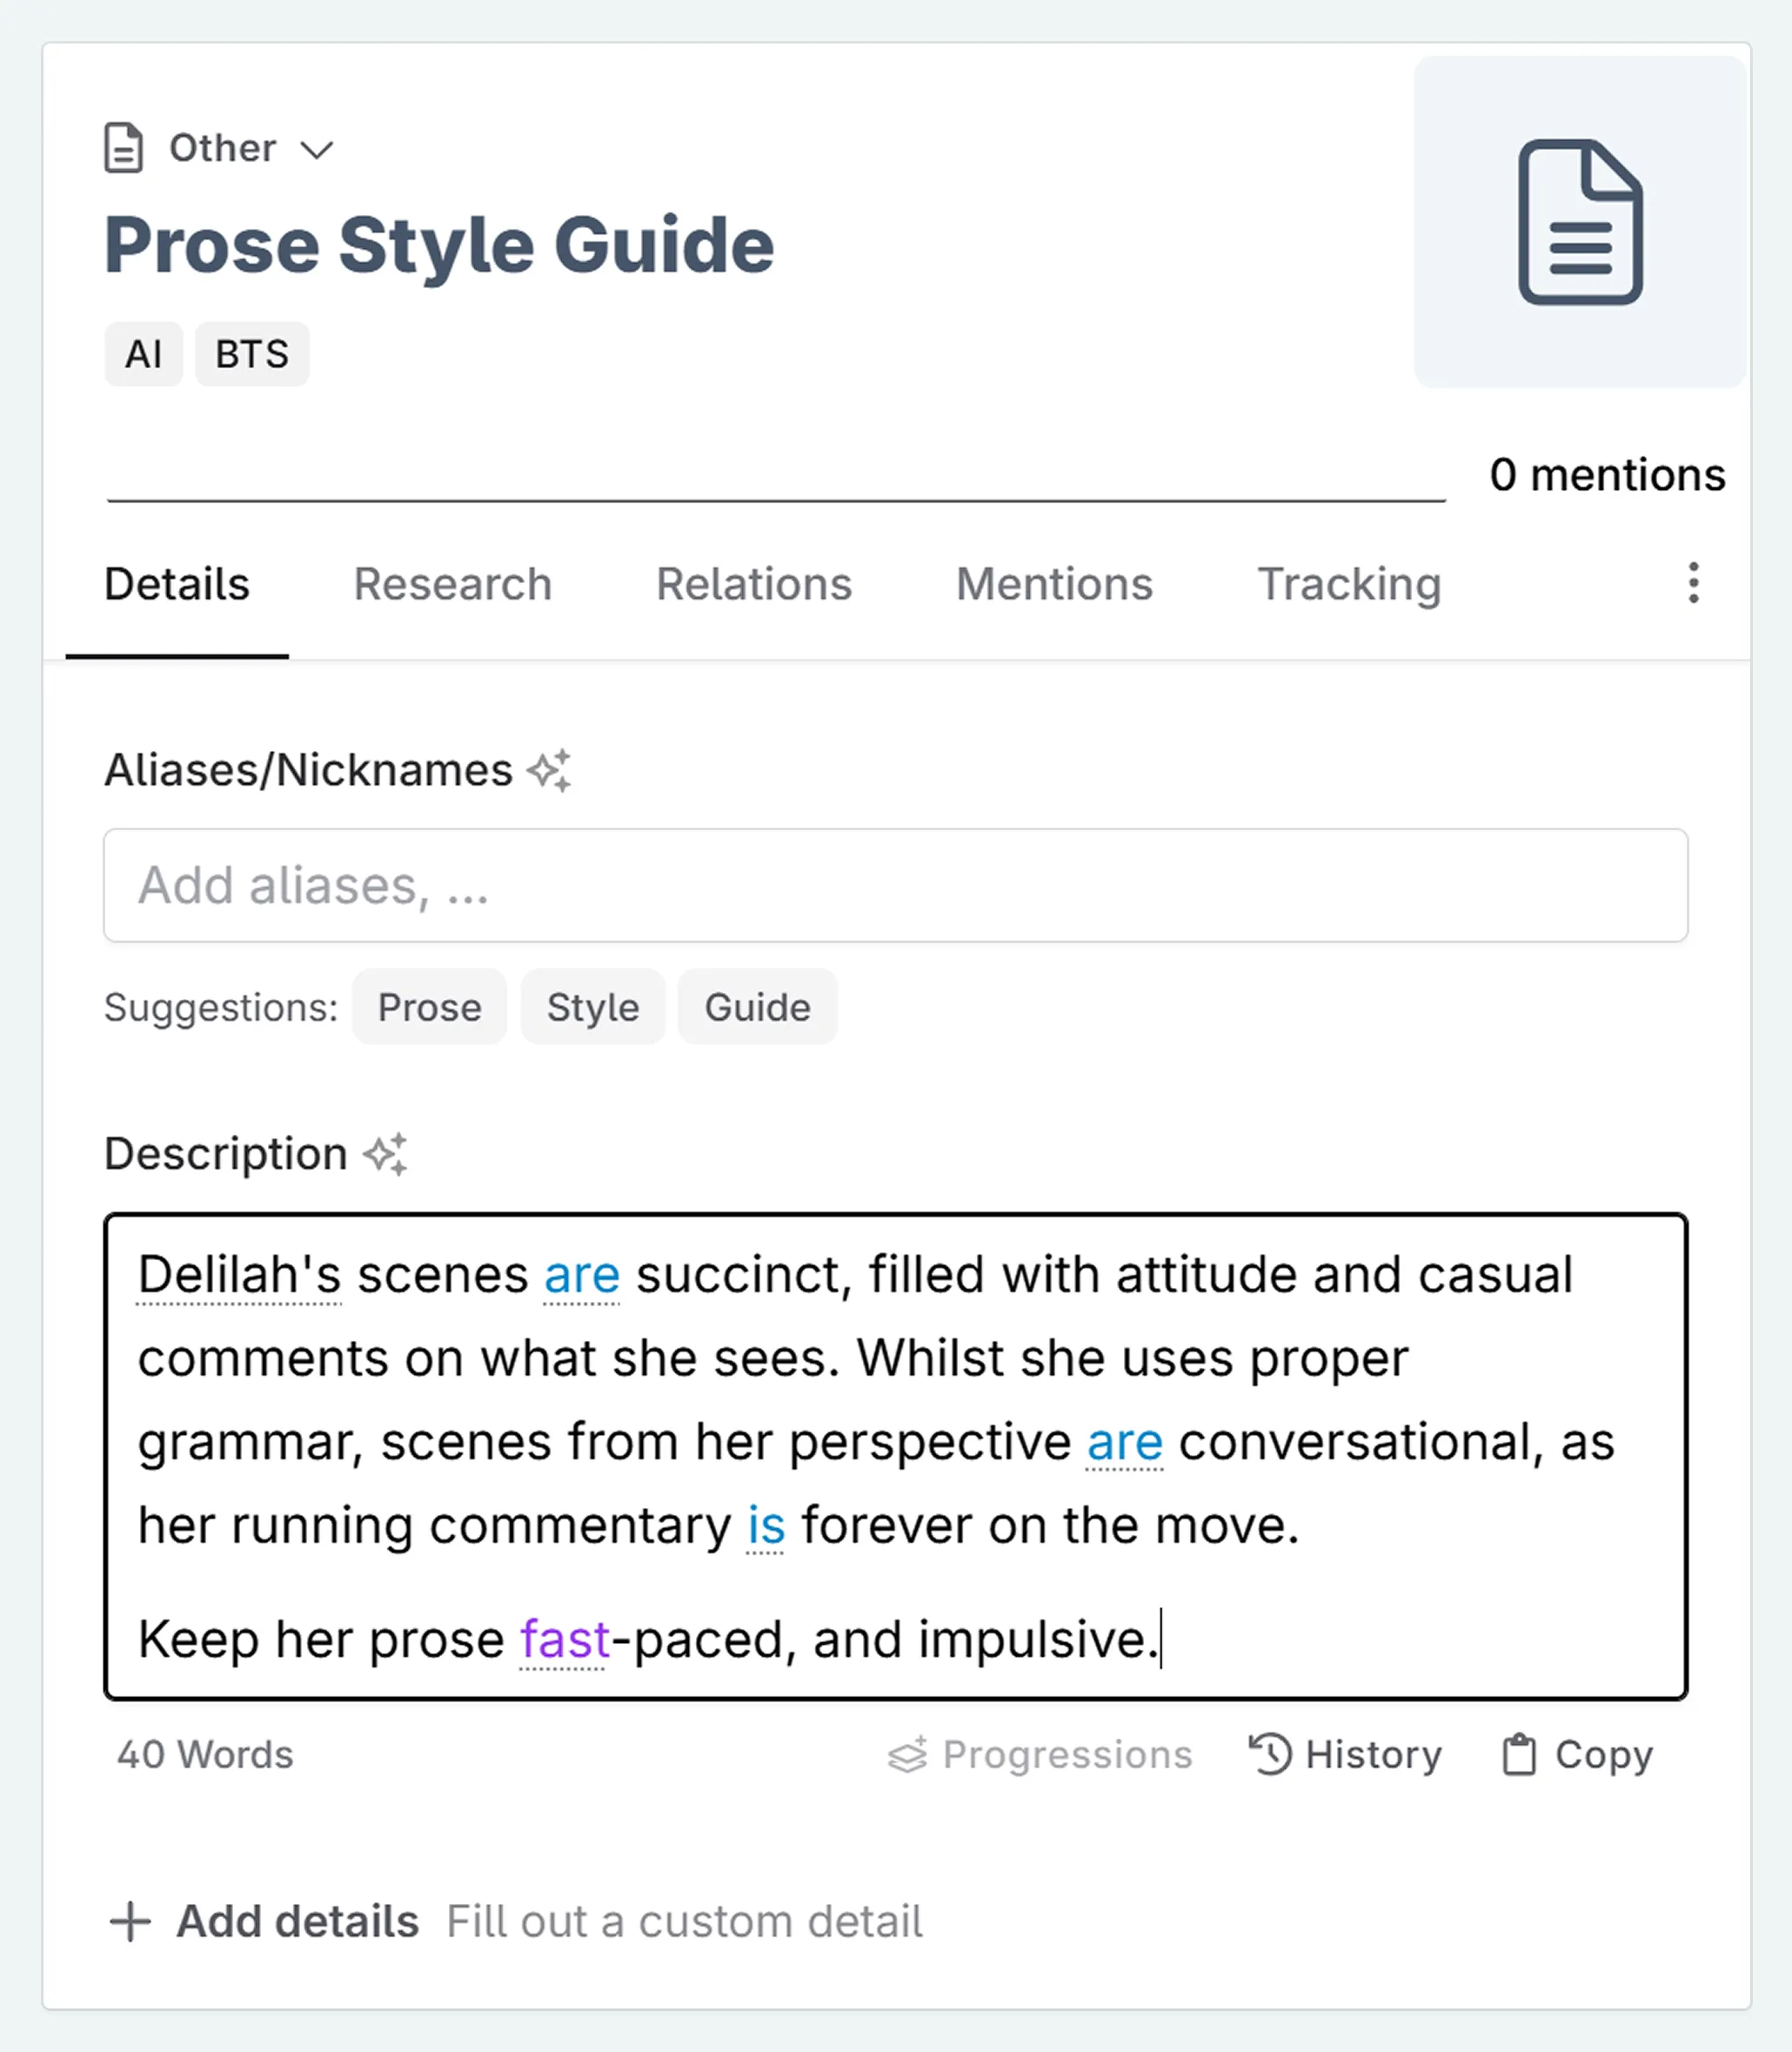Select the AI tag
This screenshot has width=1792, height=2052.
(x=143, y=353)
